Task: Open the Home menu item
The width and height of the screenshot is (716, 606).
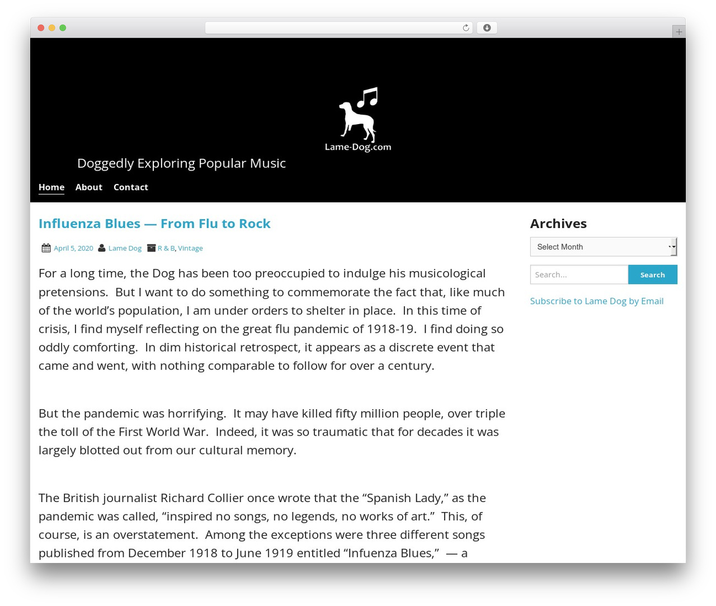Action: click(x=51, y=187)
